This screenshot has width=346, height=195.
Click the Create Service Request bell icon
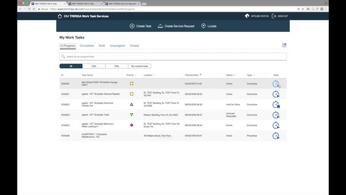point(160,26)
